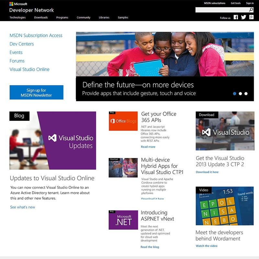Open the Downloads menu

point(41,17)
